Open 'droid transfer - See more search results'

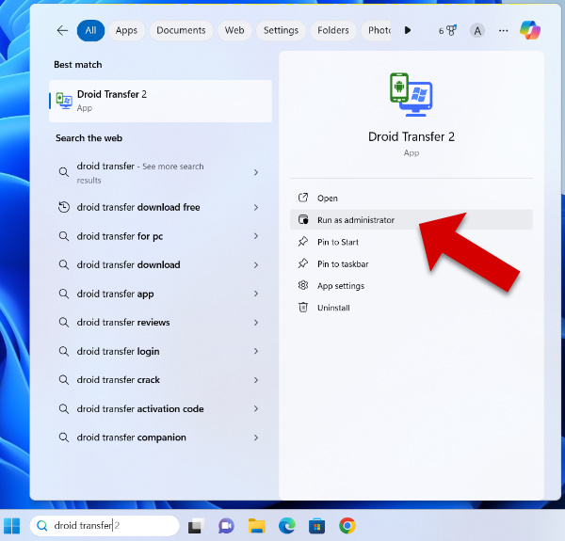[x=159, y=172]
